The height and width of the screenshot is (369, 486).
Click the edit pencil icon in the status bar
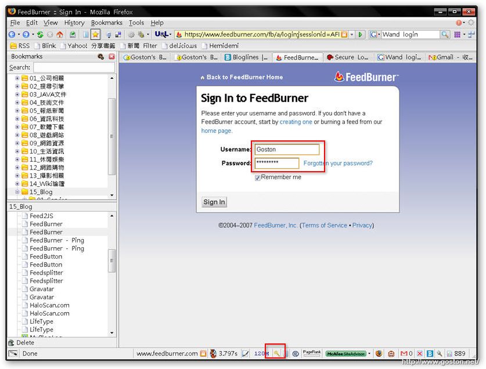point(245,353)
